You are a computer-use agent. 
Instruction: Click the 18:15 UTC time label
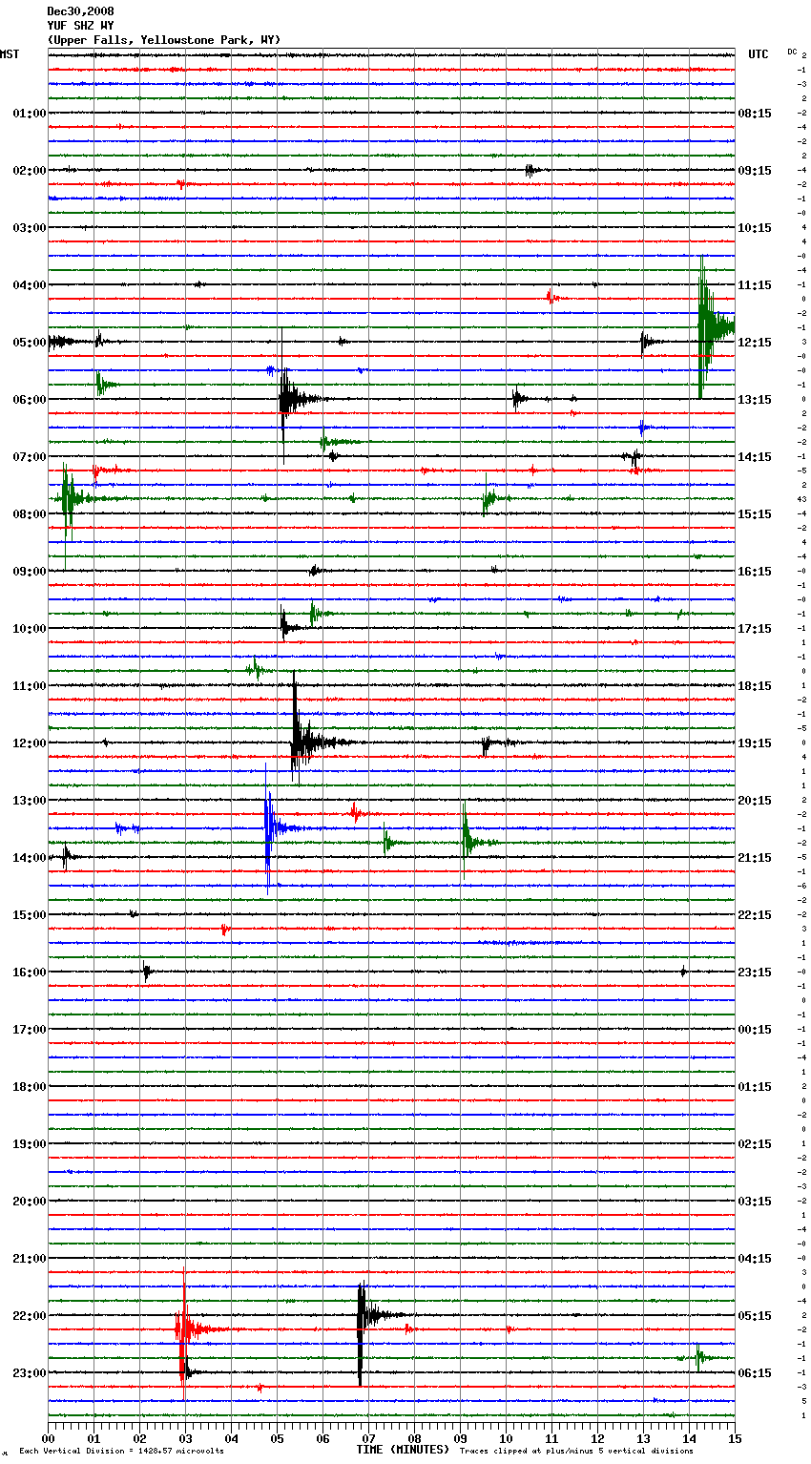point(755,686)
